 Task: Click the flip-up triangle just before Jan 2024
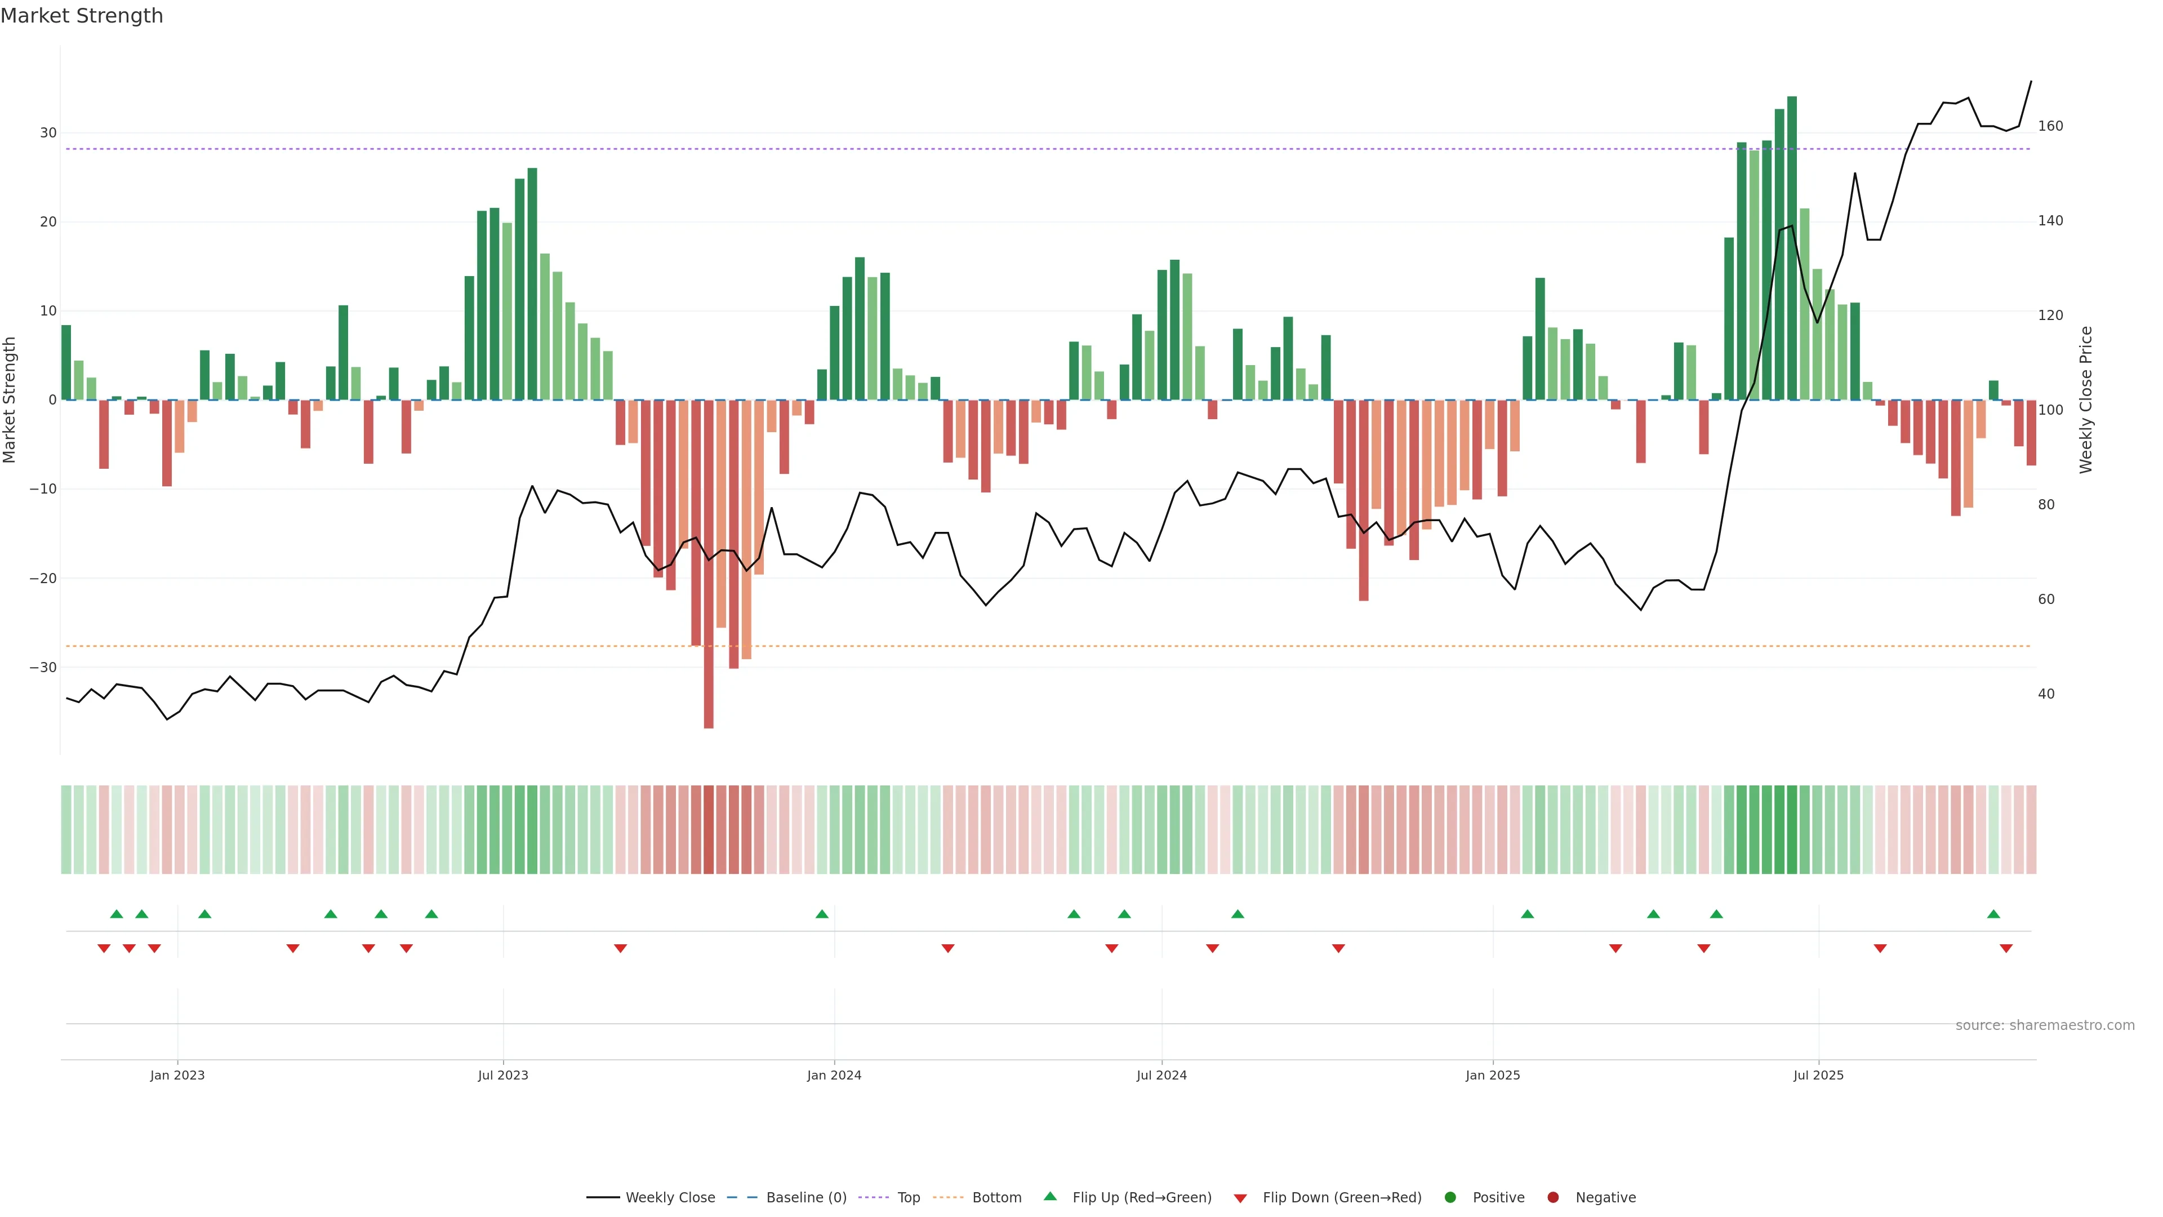point(822,914)
